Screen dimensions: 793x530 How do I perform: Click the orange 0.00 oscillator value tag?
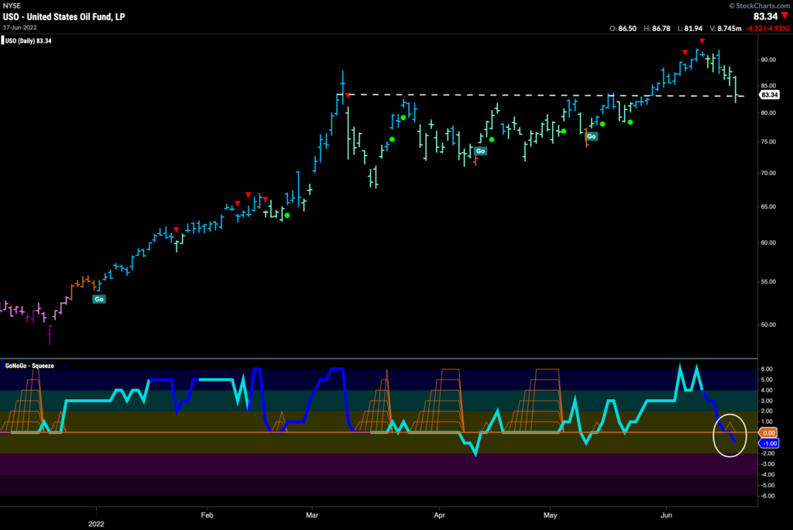768,432
